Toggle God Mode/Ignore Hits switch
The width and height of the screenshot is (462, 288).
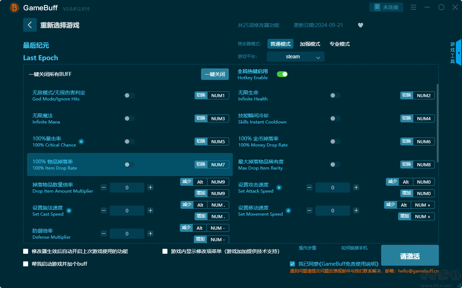coord(130,95)
